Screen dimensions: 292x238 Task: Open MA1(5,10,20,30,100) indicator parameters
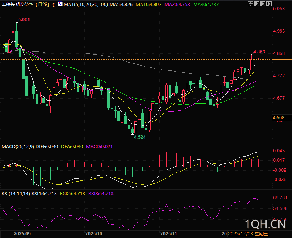pos(86,5)
